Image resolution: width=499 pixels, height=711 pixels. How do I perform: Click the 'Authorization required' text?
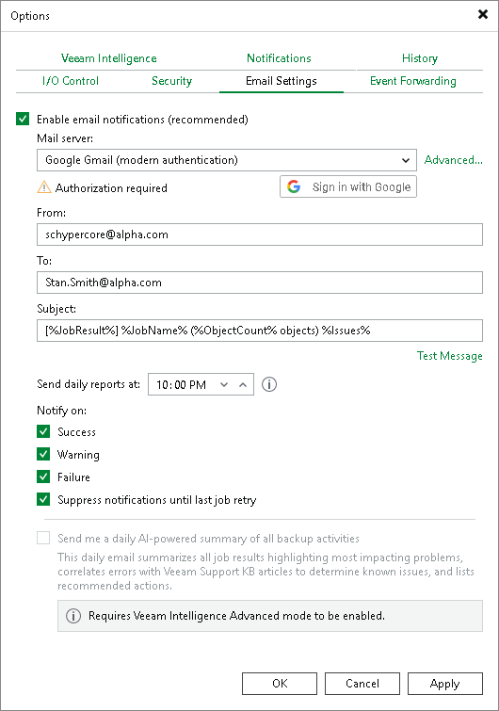pos(111,187)
